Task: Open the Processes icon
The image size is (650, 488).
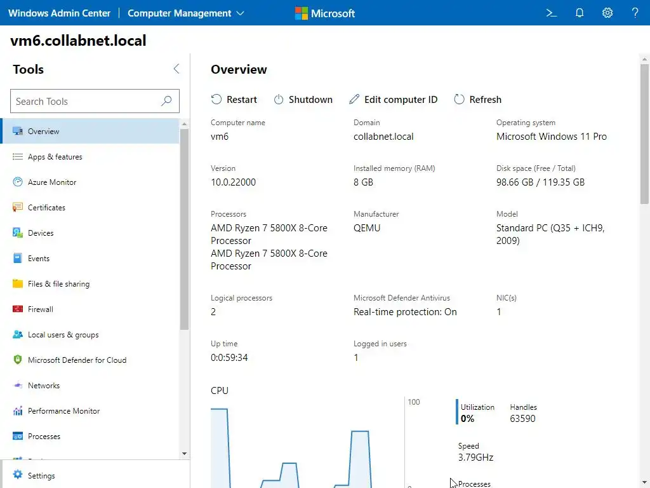Action: pos(17,436)
